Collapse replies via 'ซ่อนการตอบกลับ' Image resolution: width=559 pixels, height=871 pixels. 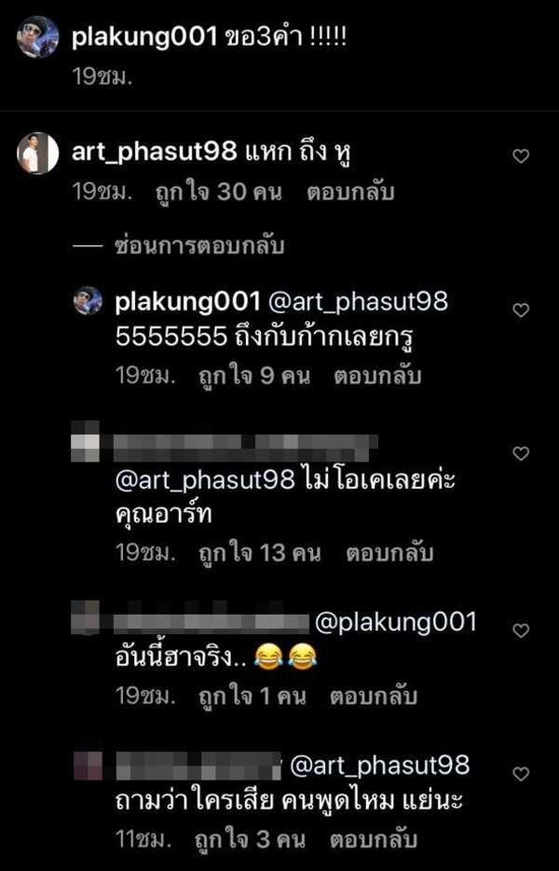199,245
